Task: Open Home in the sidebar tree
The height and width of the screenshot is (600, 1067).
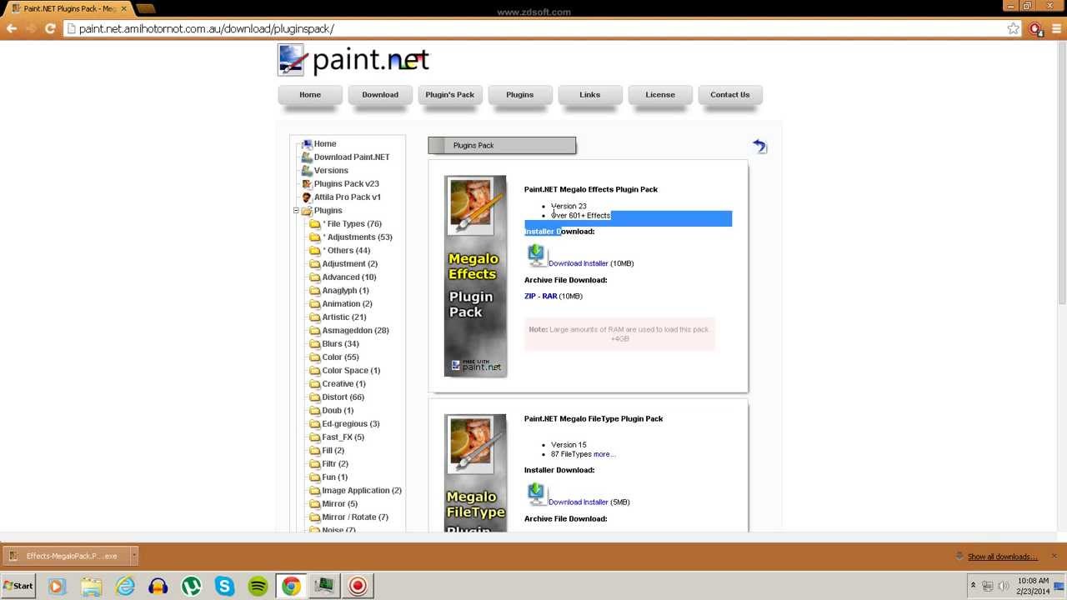Action: click(325, 144)
